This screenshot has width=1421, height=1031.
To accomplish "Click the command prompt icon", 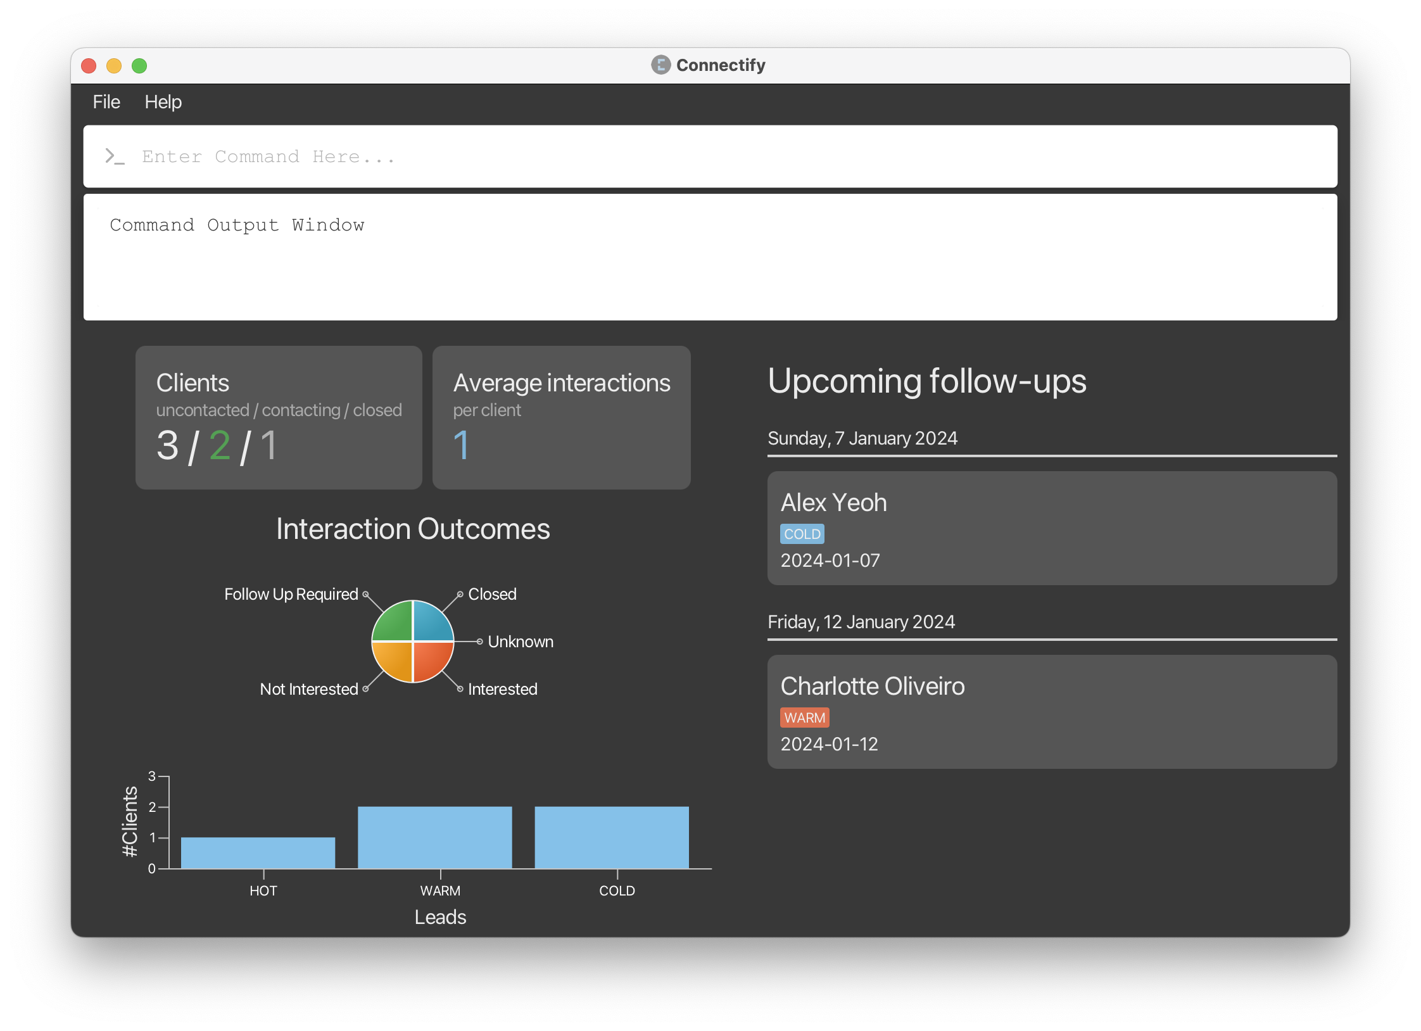I will pos(115,156).
